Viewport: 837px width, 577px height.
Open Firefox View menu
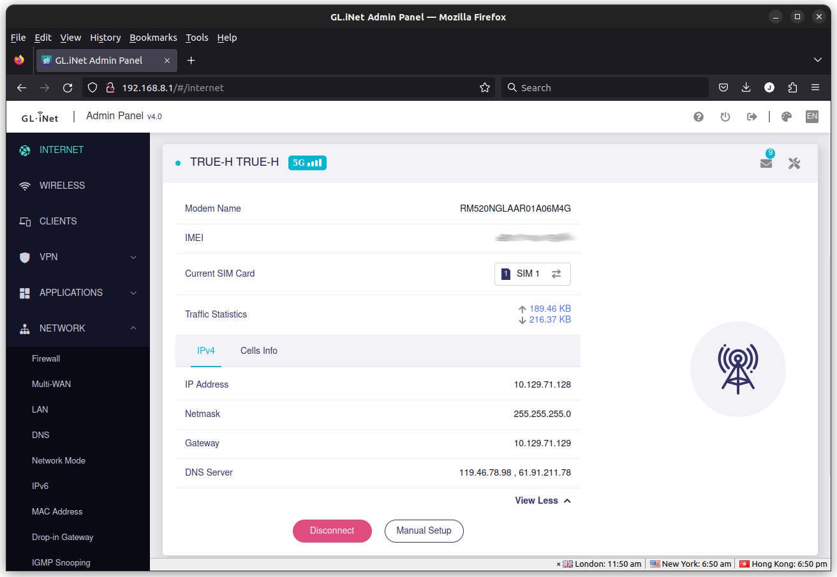[x=71, y=38]
